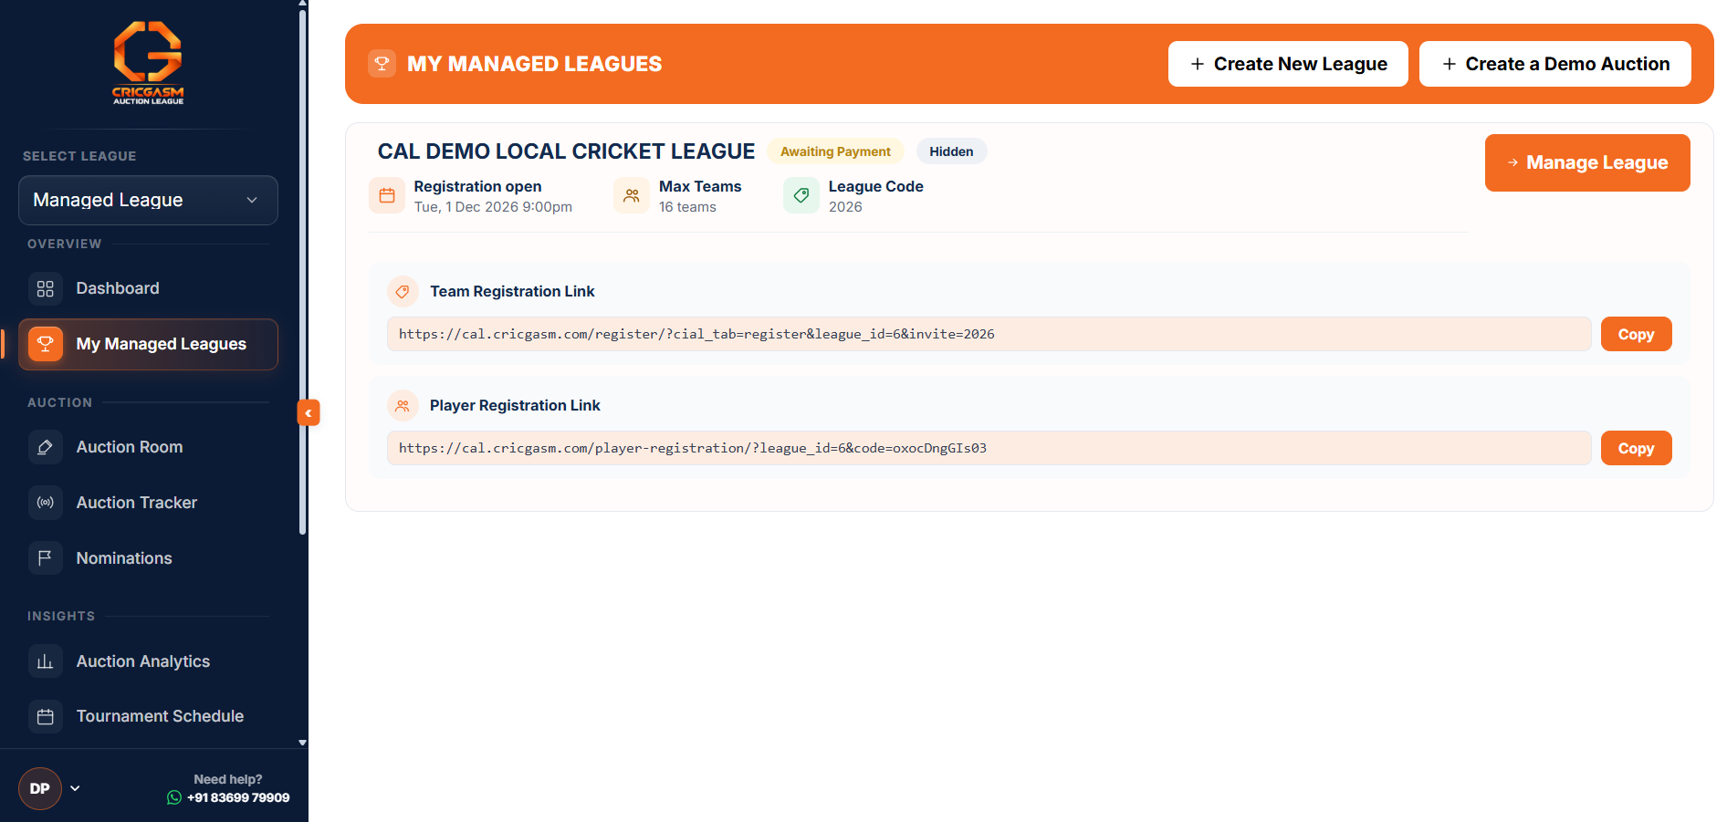Viewport: 1727px width, 822px height.
Task: Click the sidebar scrollbar up arrow
Action: click(x=303, y=5)
